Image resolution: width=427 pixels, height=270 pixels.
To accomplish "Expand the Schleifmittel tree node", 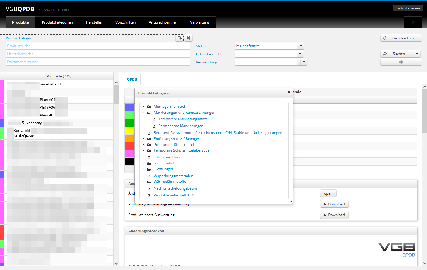I will click(143, 163).
